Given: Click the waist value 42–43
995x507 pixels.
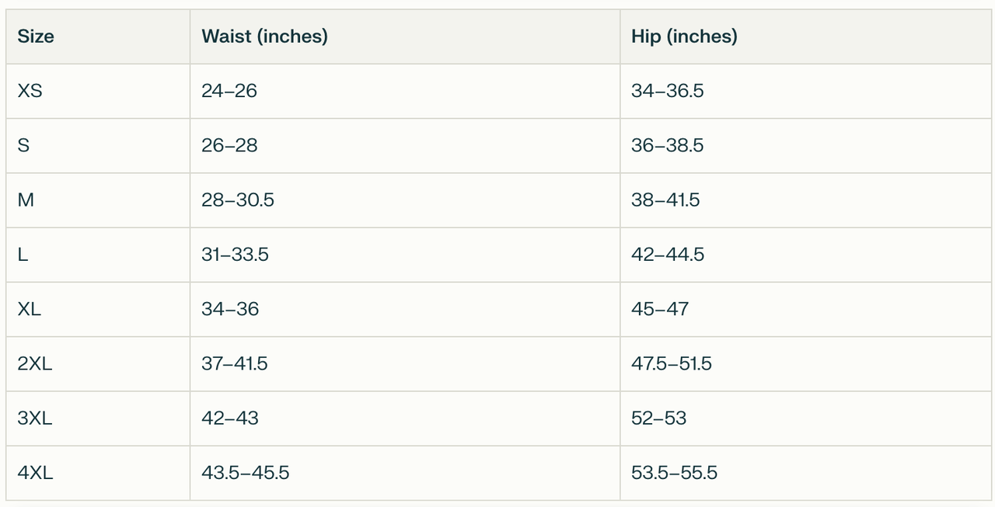Looking at the screenshot, I should click(x=230, y=418).
